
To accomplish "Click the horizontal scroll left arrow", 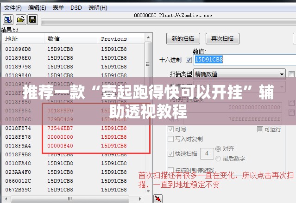I will 6,199.
